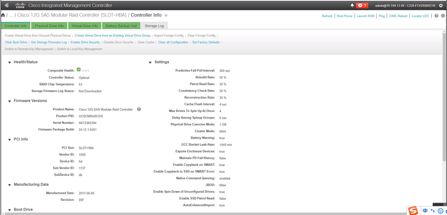
Task: Click CIMC Reboot link
Action: tap(398, 16)
